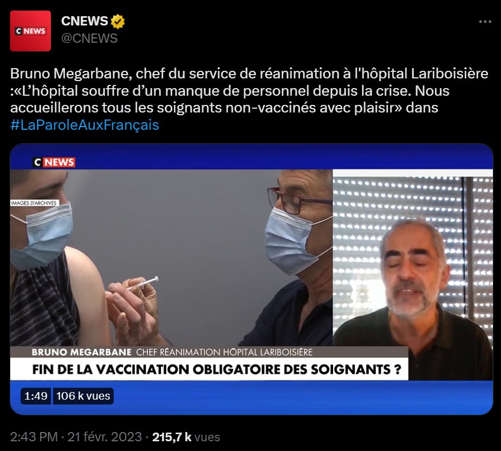Visit the CNEWS display name link
501x451 pixels.
84,21
